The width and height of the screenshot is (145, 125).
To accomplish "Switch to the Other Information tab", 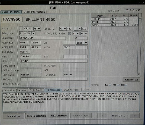I will 34,12.
